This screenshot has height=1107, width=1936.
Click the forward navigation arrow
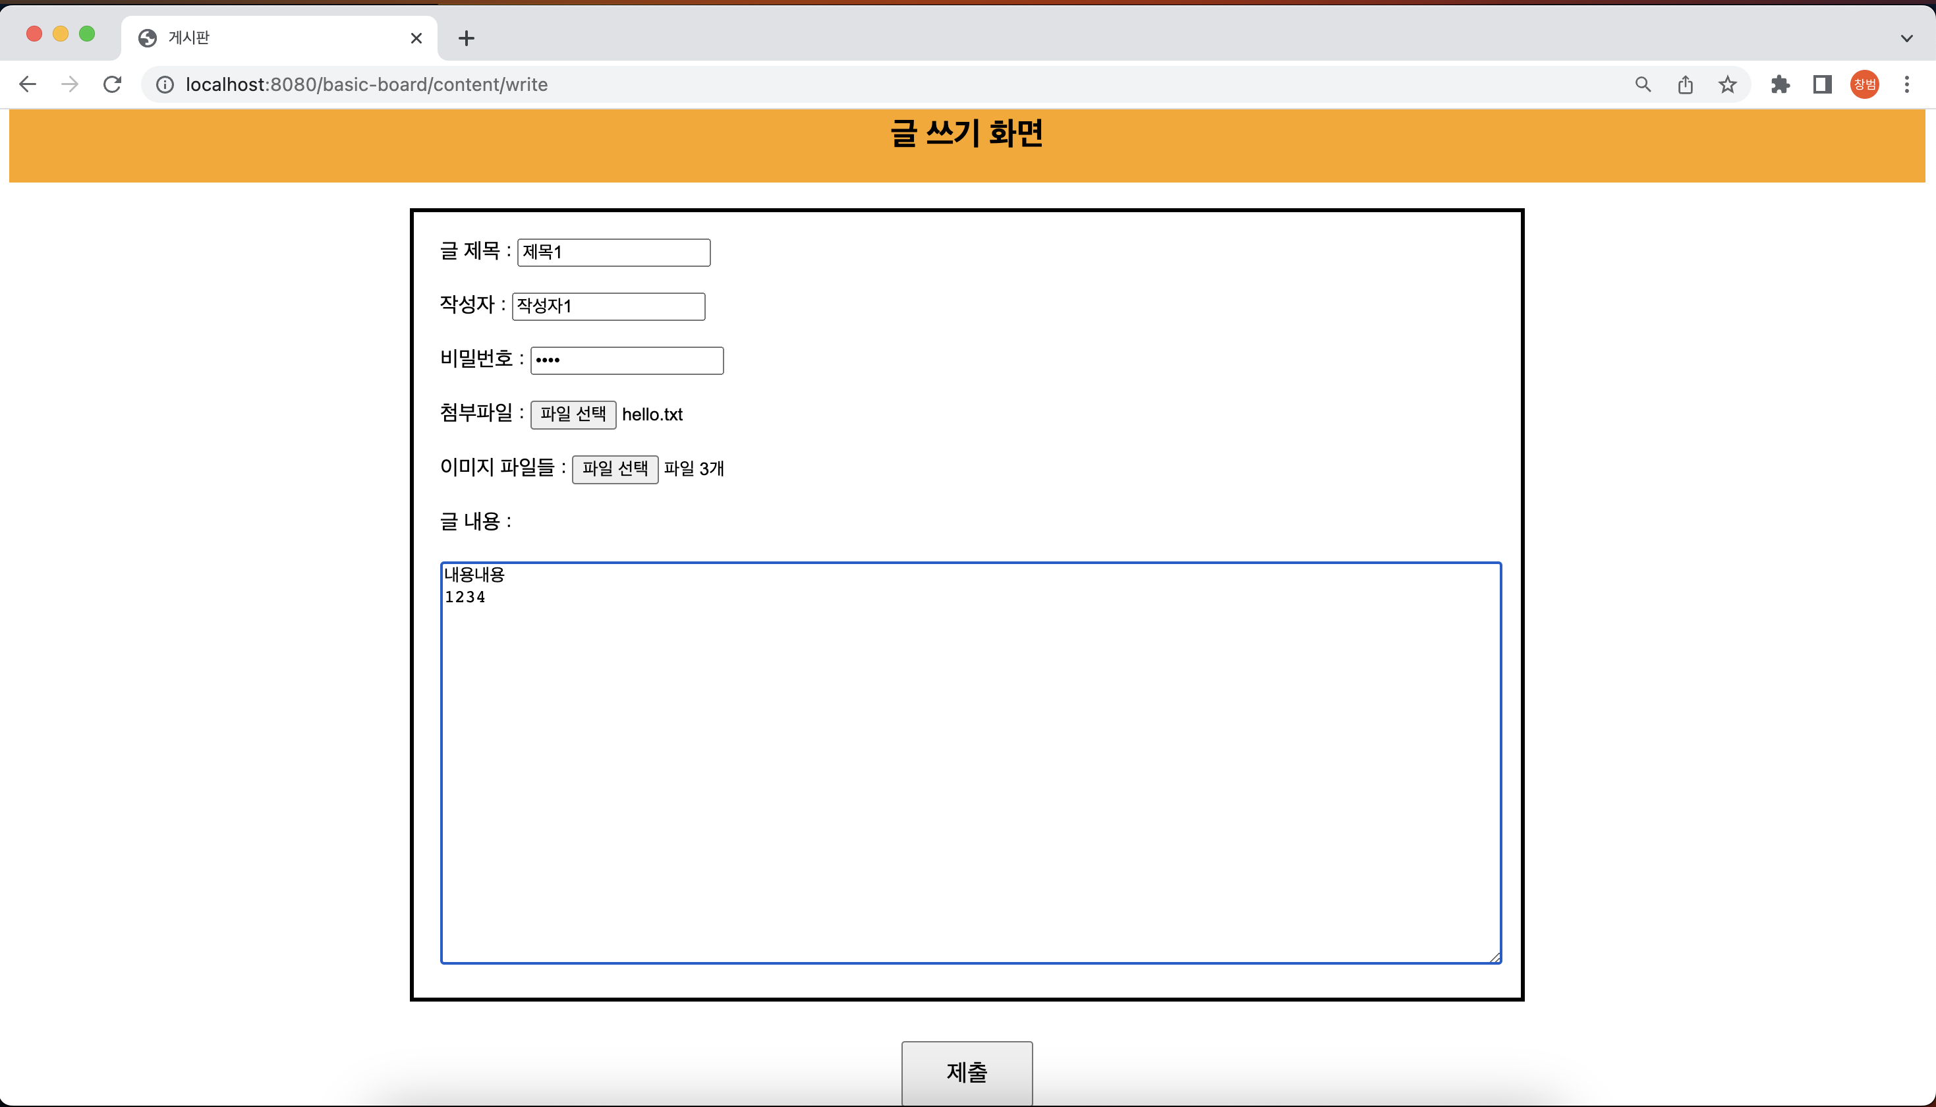[x=70, y=84]
